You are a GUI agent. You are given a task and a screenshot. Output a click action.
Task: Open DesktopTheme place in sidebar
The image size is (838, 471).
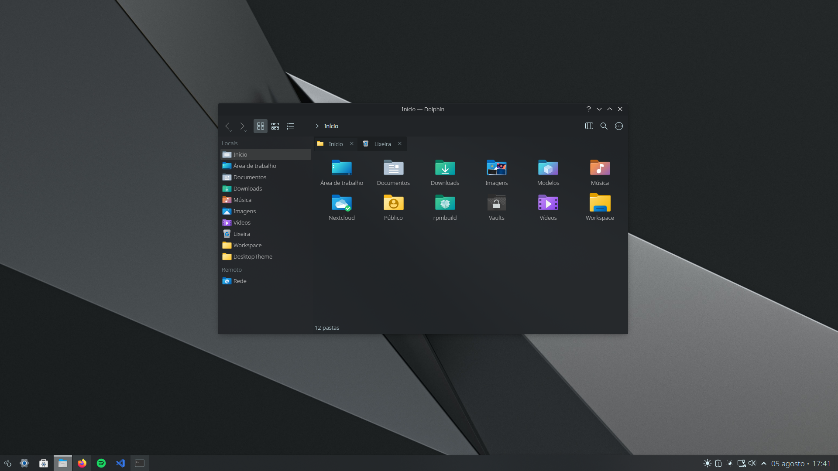pyautogui.click(x=252, y=256)
